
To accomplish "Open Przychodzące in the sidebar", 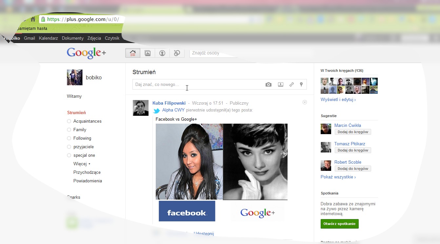I will (x=87, y=172).
